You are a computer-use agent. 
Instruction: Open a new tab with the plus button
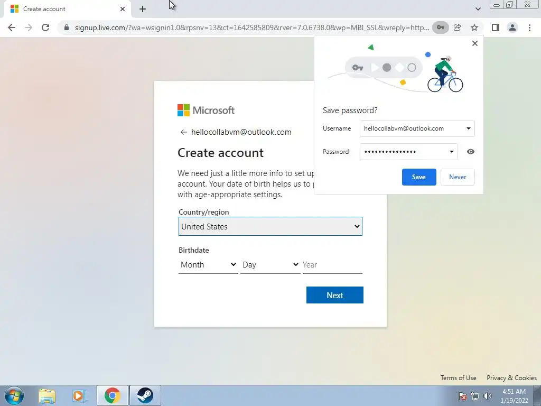tap(143, 9)
